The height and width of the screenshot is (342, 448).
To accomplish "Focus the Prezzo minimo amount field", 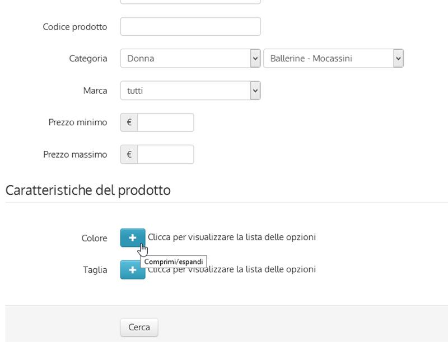I will pyautogui.click(x=165, y=122).
